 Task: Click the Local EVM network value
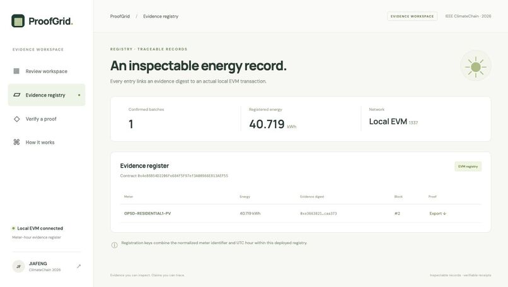click(388, 122)
